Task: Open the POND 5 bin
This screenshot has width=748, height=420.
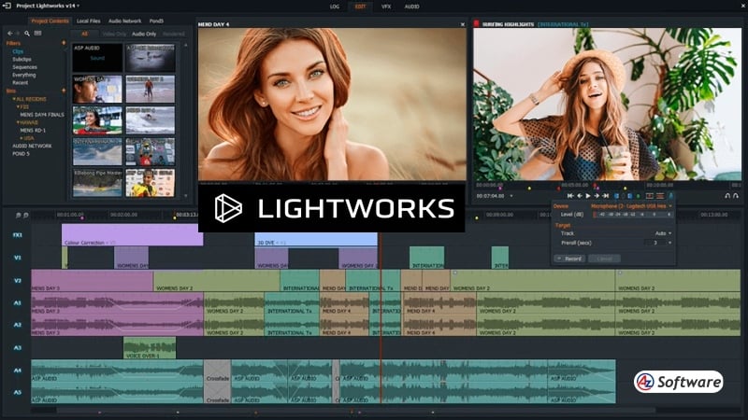Action: 21,154
